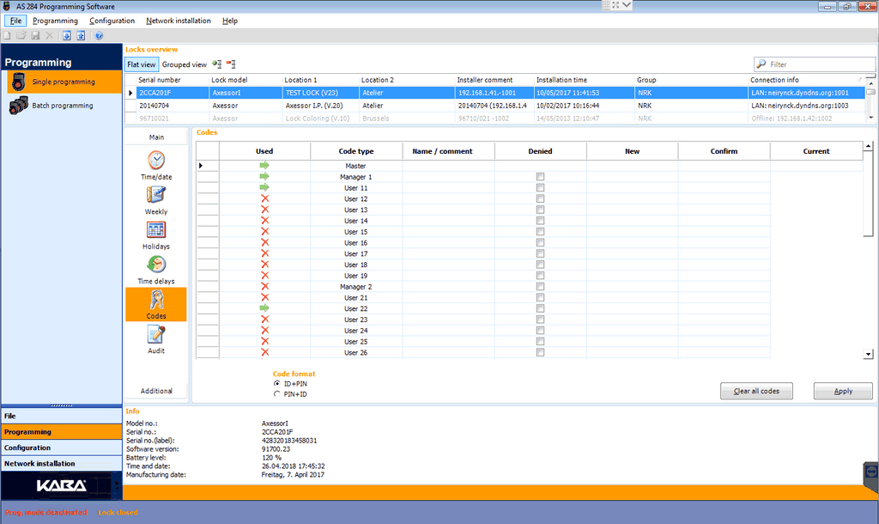Click the green Used arrow for Manager 1
Screen dimensions: 879x524
(264, 177)
